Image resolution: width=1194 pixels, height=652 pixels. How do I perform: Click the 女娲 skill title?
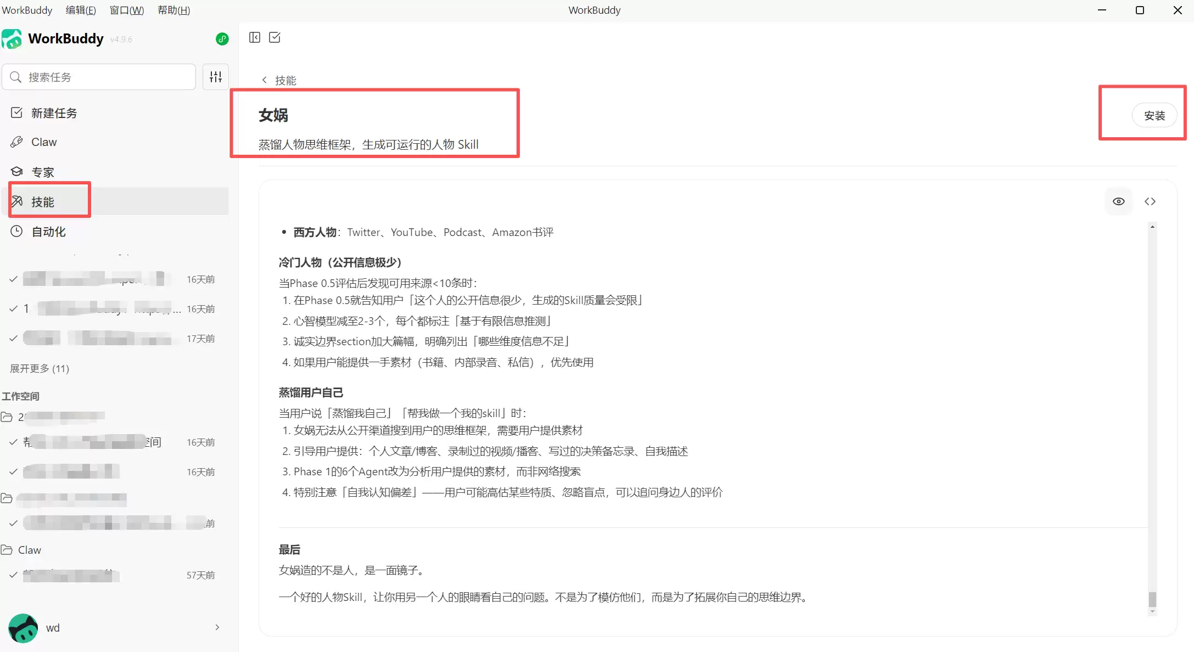(273, 115)
